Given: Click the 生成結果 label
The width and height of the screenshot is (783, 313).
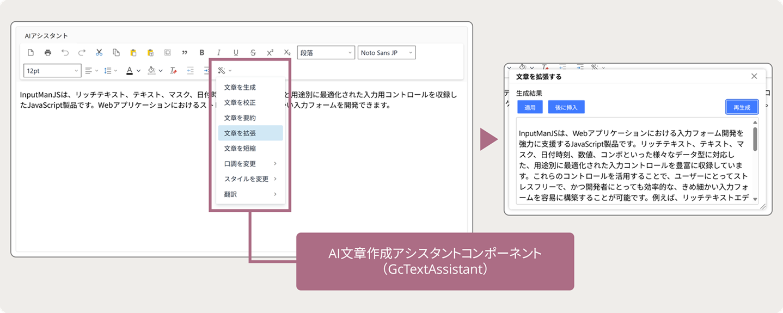Looking at the screenshot, I should point(529,93).
